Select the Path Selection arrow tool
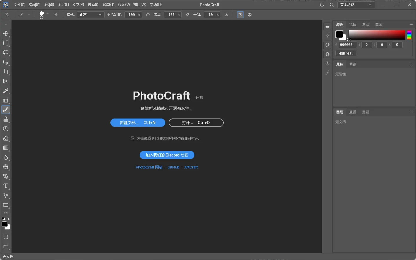416x260 pixels. 6,196
